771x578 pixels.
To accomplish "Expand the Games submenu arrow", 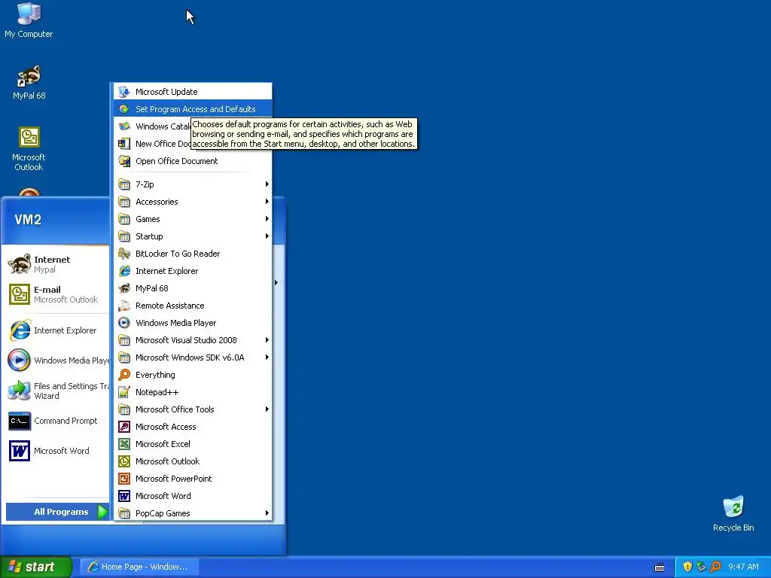I will tap(267, 219).
